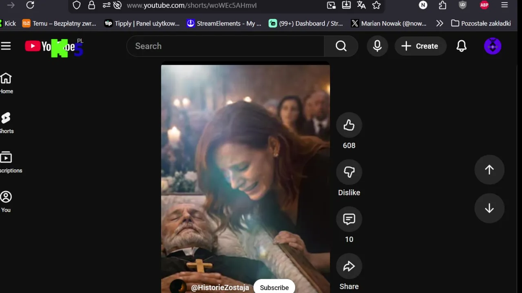Open the uBlock Origin extension icon

click(x=462, y=5)
